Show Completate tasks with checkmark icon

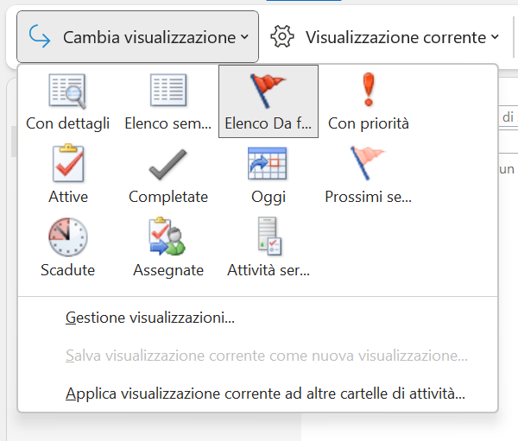pyautogui.click(x=168, y=174)
